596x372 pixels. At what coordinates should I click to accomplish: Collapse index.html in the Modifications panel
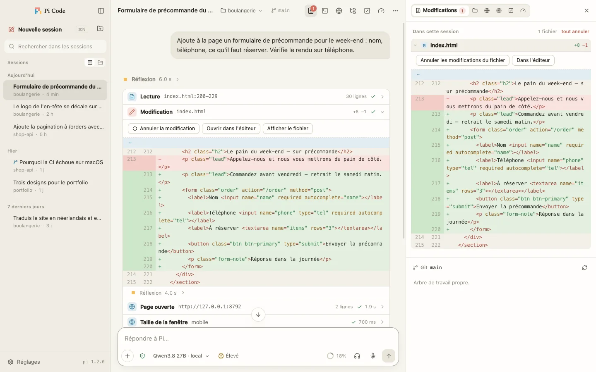point(501,45)
